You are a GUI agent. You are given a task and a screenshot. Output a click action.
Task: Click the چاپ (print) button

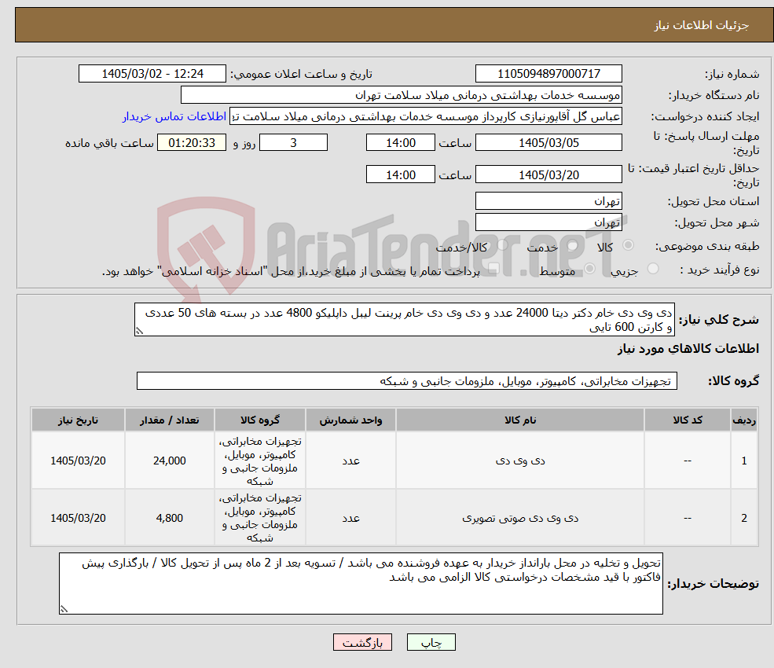pos(431,642)
